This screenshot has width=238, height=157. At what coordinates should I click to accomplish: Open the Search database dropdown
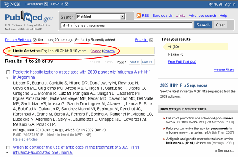122,17
